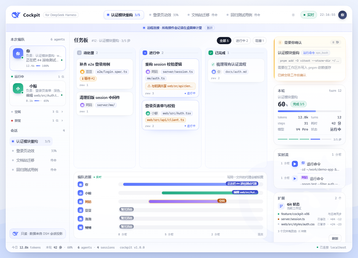Click the play icon beside 阿码 运行命令
The image size is (358, 258).
(295, 179)
